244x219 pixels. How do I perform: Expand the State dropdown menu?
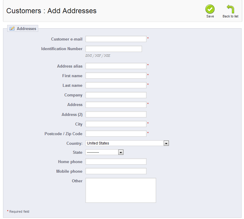tap(104, 152)
